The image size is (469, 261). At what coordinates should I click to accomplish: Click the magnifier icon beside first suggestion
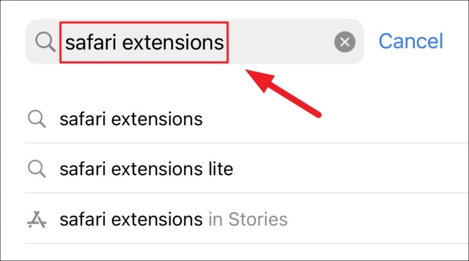(38, 119)
